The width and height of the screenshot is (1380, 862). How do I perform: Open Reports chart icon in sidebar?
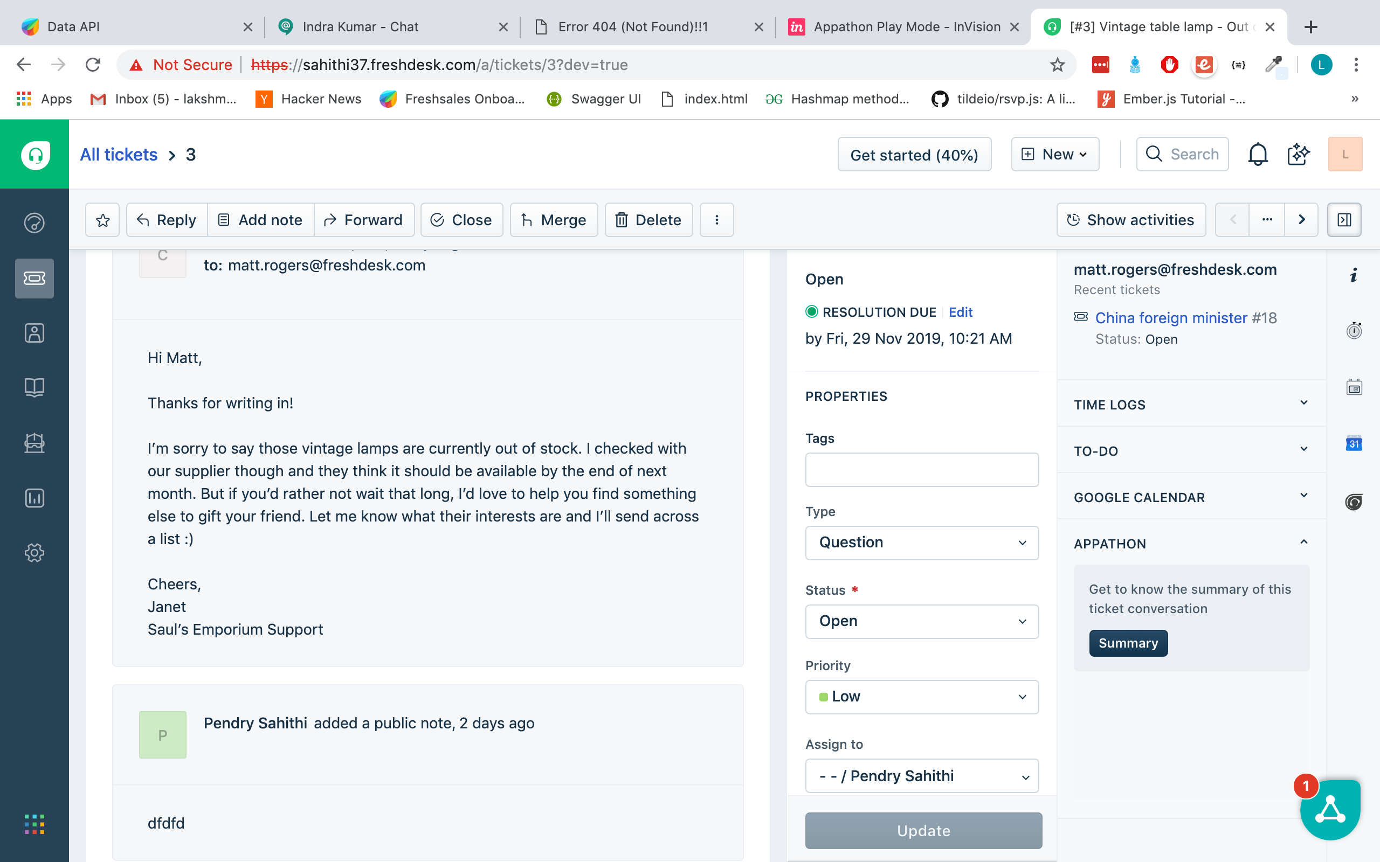34,498
